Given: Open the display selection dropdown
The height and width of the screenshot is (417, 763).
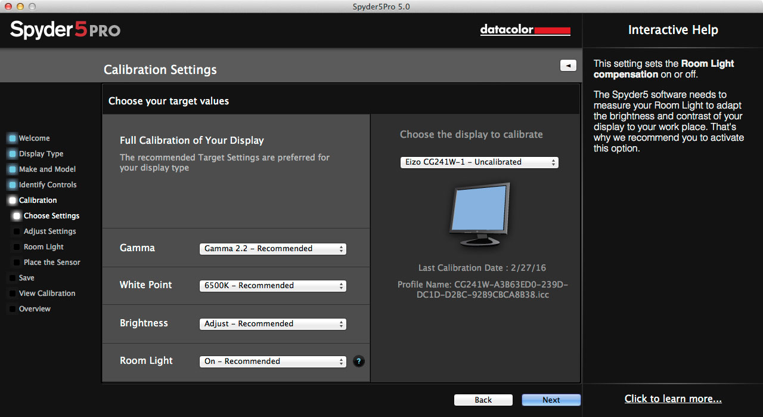Looking at the screenshot, I should [479, 162].
